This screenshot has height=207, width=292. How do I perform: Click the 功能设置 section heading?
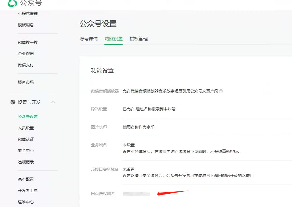pyautogui.click(x=102, y=71)
